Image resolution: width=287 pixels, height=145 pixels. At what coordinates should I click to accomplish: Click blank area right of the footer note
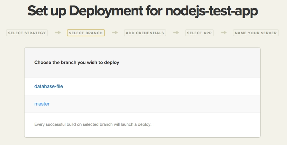[210, 124]
